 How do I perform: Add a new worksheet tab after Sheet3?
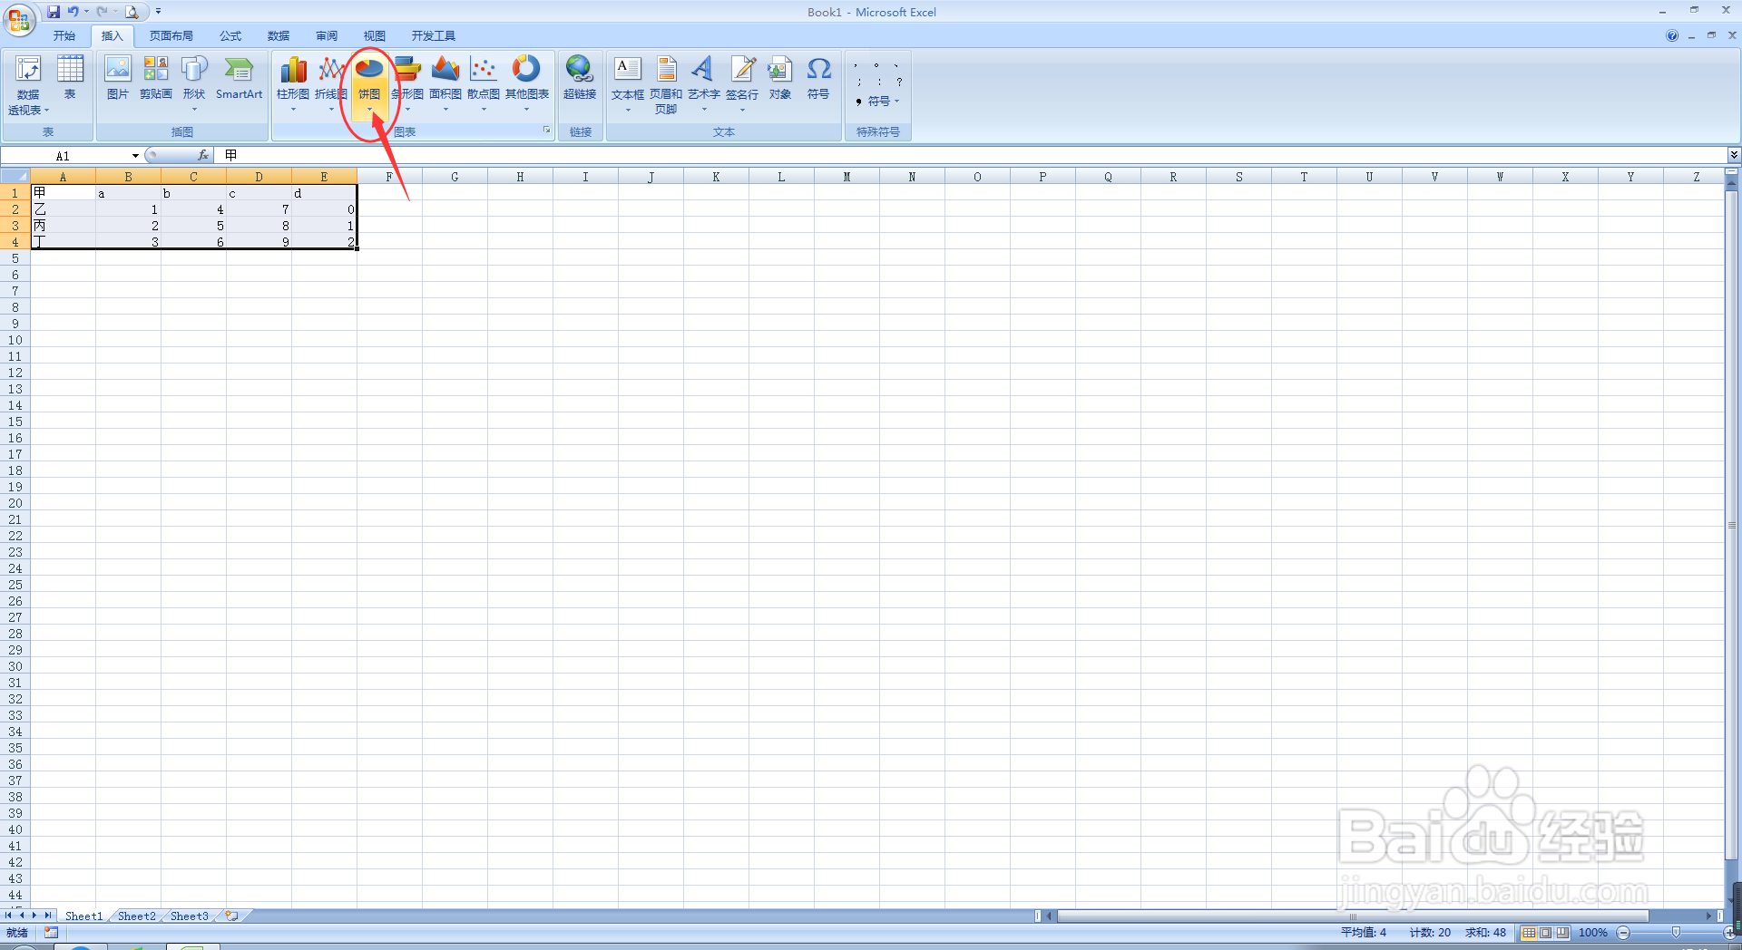click(232, 916)
